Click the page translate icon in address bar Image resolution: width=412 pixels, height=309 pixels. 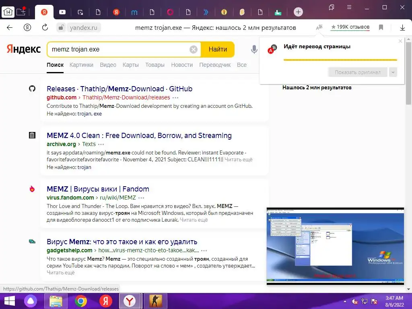pos(319,27)
